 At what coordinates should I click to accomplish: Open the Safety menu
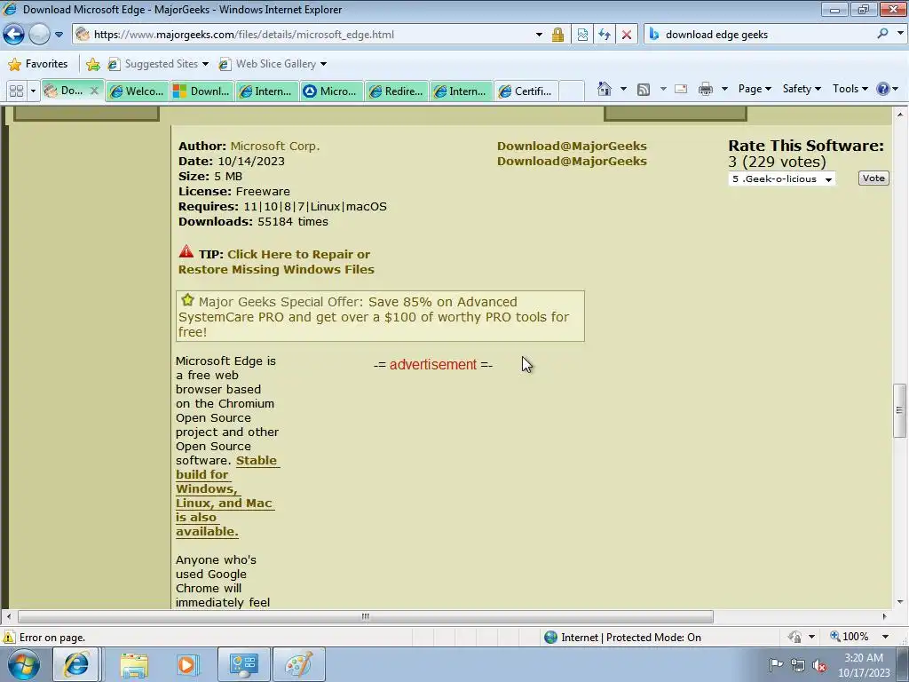click(x=802, y=89)
